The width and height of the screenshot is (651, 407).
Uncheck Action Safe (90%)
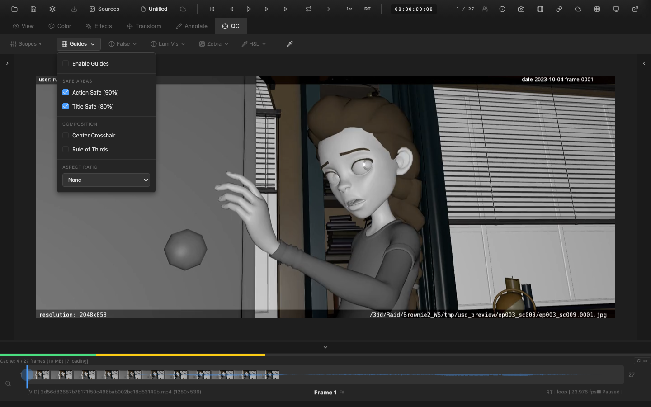coord(66,93)
